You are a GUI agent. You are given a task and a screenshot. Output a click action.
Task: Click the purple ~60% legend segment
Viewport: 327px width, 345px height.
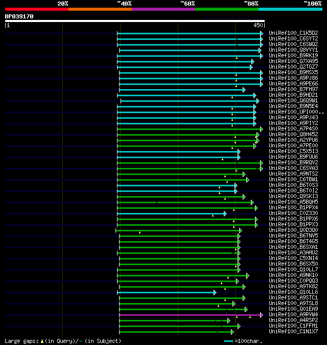(163, 9)
